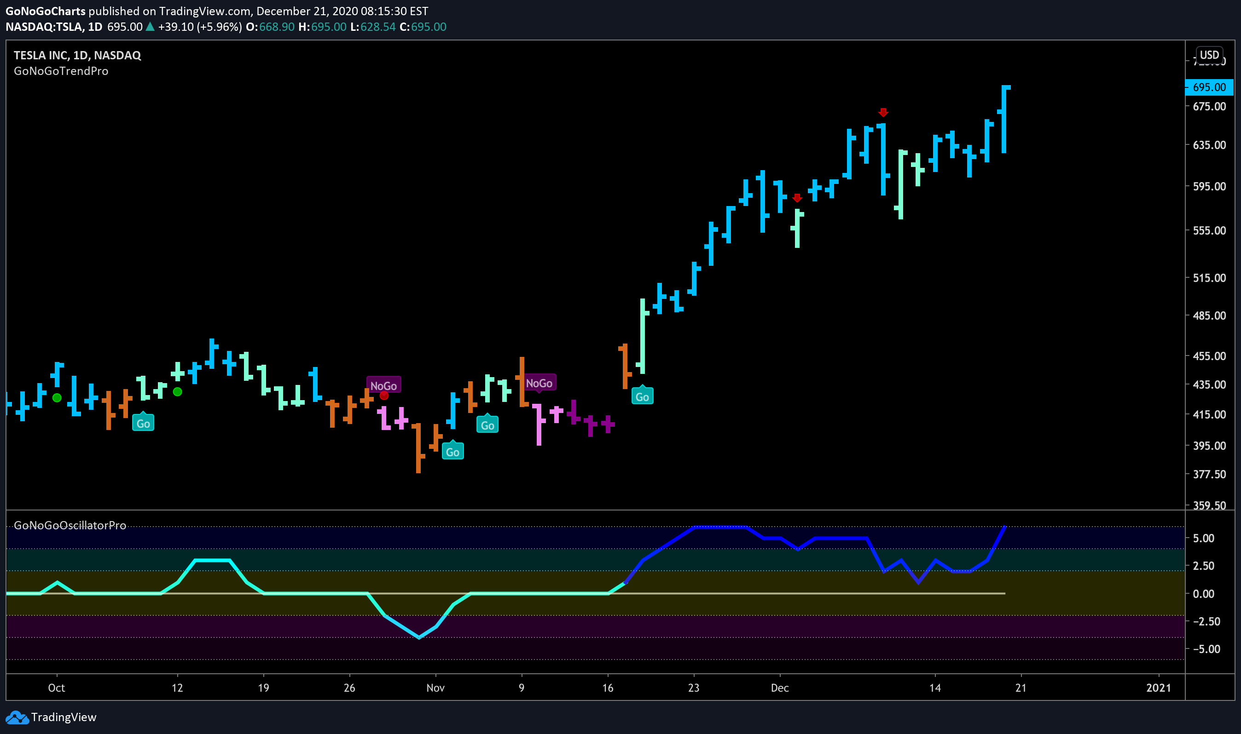Click the oscillator low point near Oct 30

pyautogui.click(x=419, y=637)
